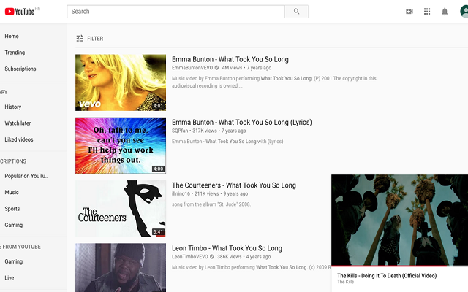Viewport: 468px width, 292px height.
Task: Click the search magnifier button
Action: point(296,12)
